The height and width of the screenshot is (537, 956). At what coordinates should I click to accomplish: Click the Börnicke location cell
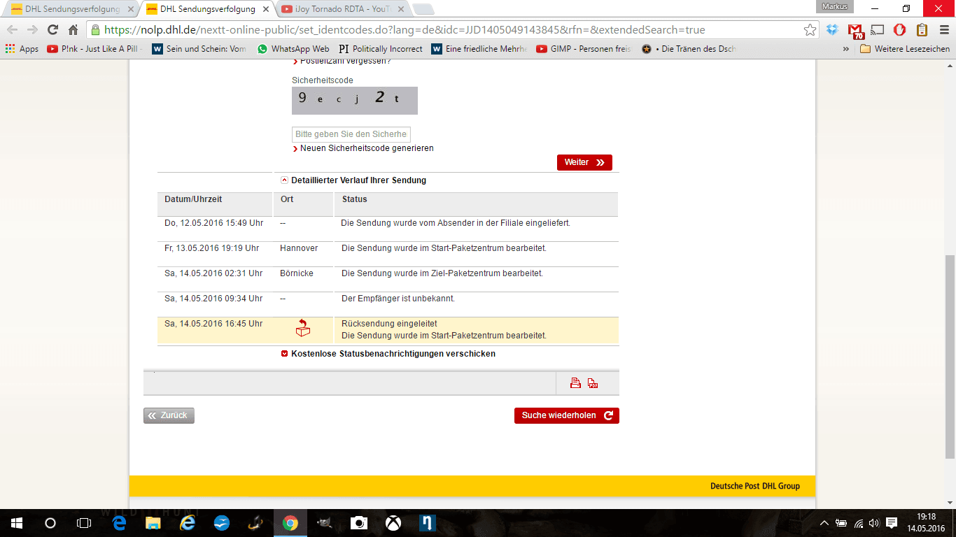[x=297, y=273]
